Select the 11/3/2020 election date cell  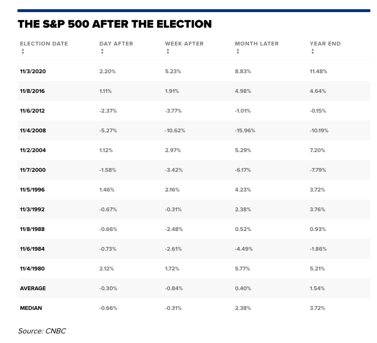[33, 71]
